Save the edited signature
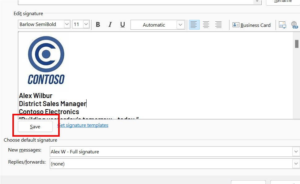Viewport: 300px width, 184px height. [35, 126]
